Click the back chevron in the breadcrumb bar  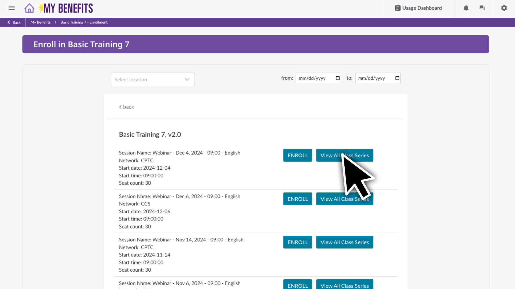9,22
